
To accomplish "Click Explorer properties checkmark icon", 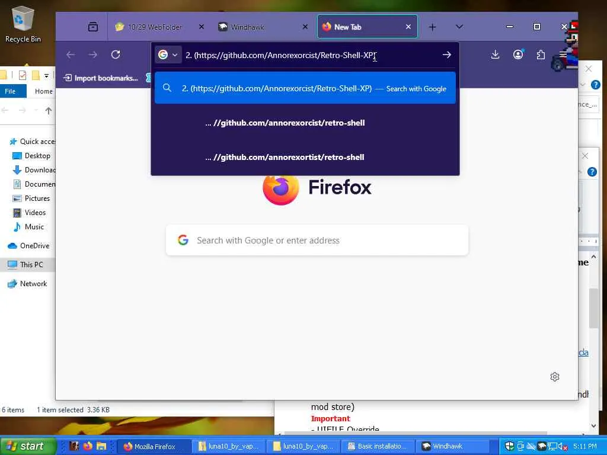I will [x=23, y=75].
